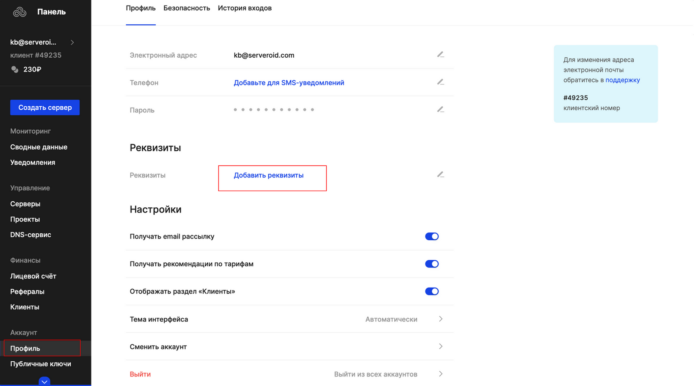This screenshot has width=694, height=386.
Task: Click the Создать сервер button
Action: [x=45, y=108]
